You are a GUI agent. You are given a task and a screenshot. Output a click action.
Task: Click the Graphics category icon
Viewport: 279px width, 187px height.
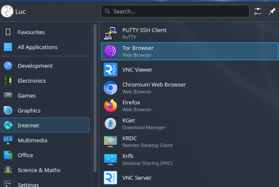coord(8,110)
